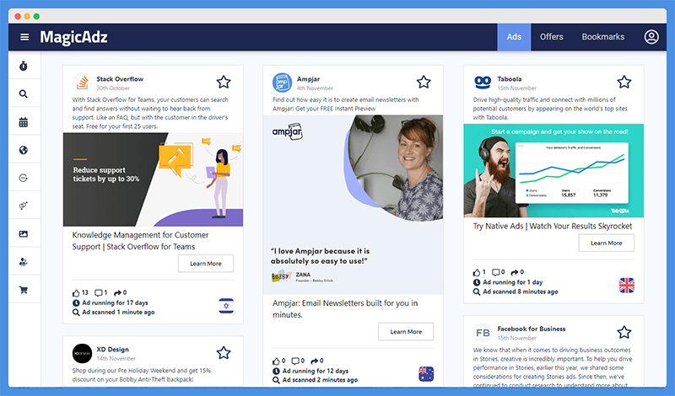The height and width of the screenshot is (396, 675).
Task: Click the share arrow on Stack Overflow ad
Action: pos(117,293)
